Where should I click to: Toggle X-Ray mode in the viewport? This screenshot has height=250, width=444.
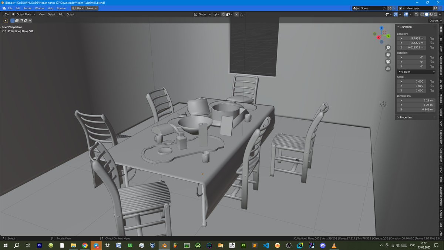[x=416, y=14]
